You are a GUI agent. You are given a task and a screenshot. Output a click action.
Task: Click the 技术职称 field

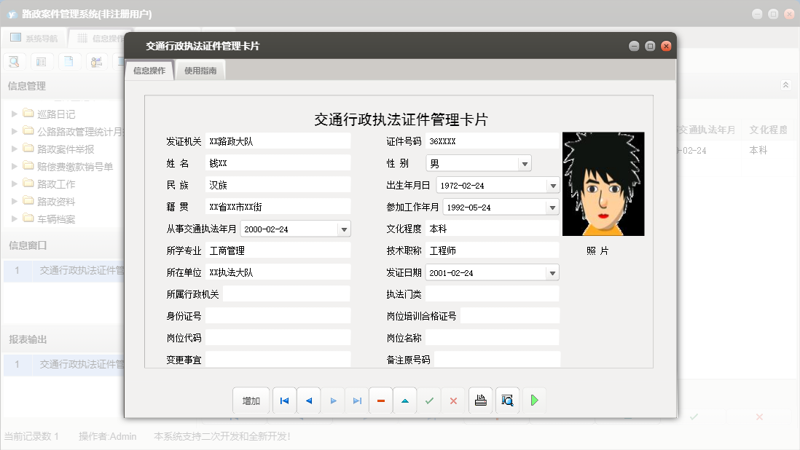point(493,250)
